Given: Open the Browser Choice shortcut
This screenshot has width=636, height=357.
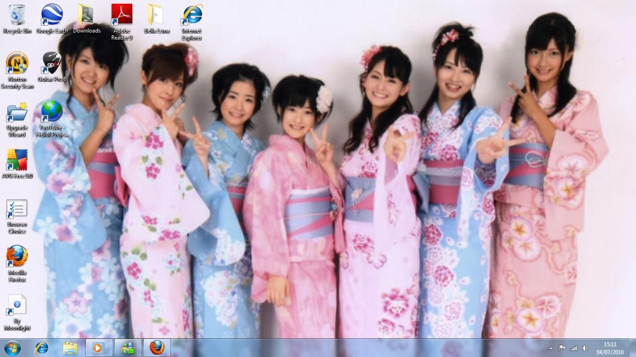Looking at the screenshot, I should tap(17, 209).
